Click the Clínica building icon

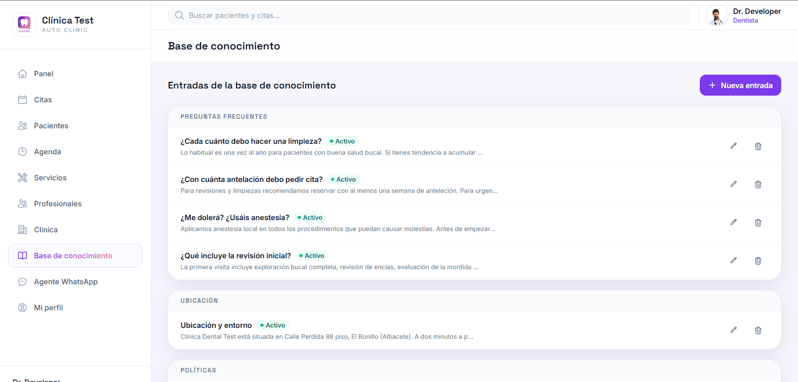pyautogui.click(x=23, y=230)
